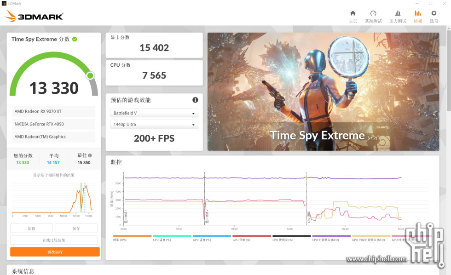Click the info icon beside 最佳
The width and height of the screenshot is (451, 275).
pyautogui.click(x=90, y=155)
